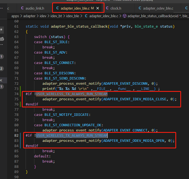
Task: Click the switch closing brace on line 88
Action: point(35,167)
